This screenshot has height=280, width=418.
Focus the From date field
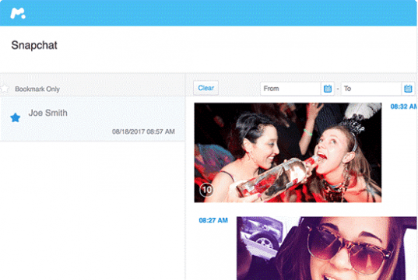click(x=290, y=89)
